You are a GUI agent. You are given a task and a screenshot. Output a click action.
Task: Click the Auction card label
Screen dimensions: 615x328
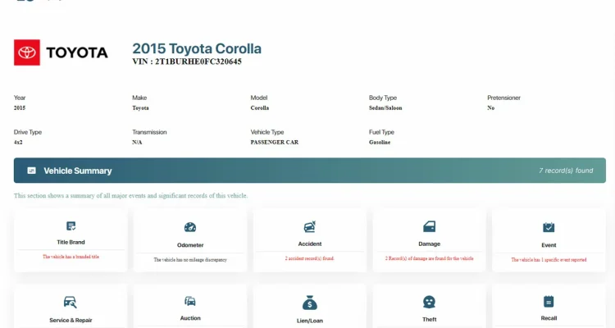(190, 318)
